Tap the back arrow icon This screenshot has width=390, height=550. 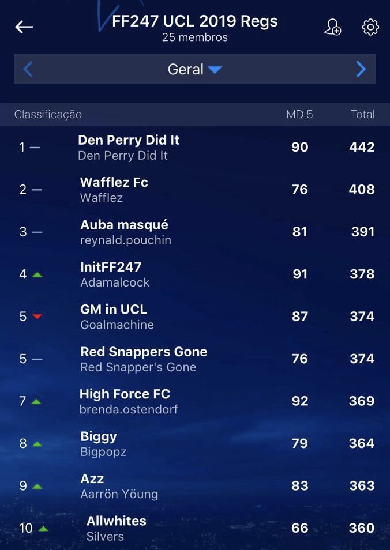[x=24, y=27]
